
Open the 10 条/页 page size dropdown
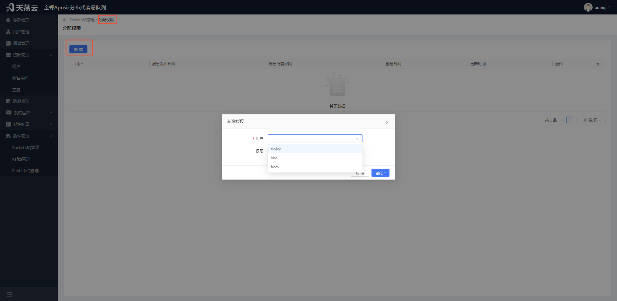[593, 120]
